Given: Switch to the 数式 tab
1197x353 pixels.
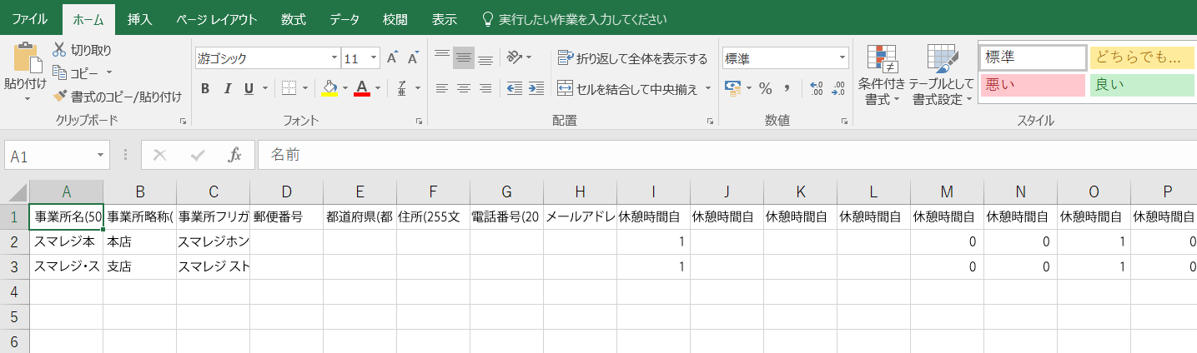Looking at the screenshot, I should (x=293, y=19).
